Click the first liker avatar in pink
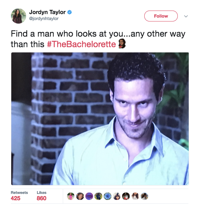200x208 pixels. (71, 196)
